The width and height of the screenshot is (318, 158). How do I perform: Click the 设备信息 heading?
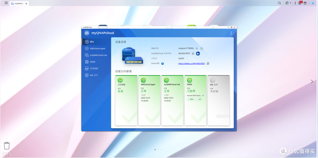point(121,42)
